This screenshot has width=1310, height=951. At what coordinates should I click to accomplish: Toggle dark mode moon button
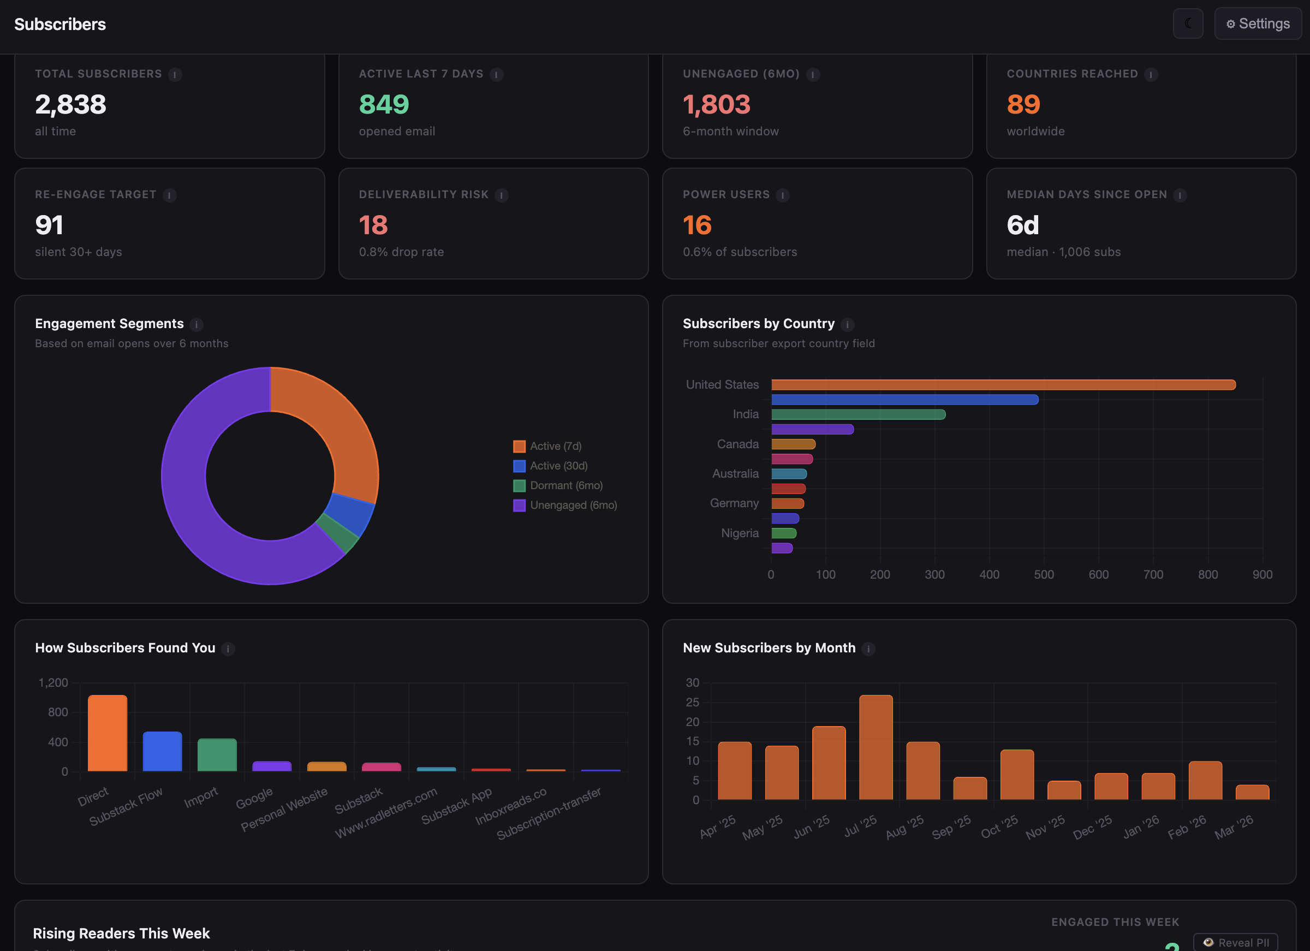(1188, 23)
